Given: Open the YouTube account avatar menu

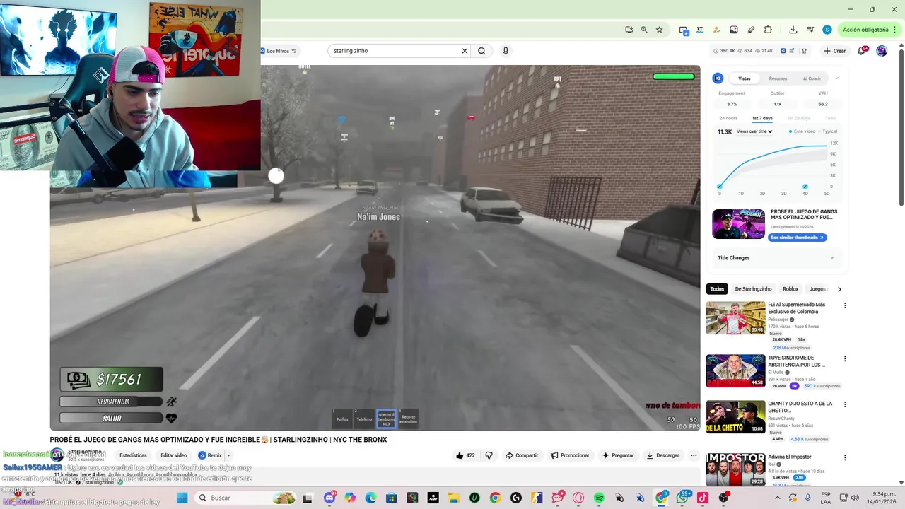Looking at the screenshot, I should (882, 51).
